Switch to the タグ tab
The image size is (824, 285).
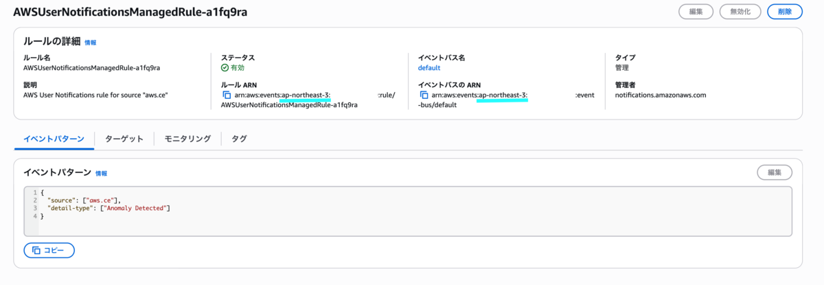click(239, 139)
